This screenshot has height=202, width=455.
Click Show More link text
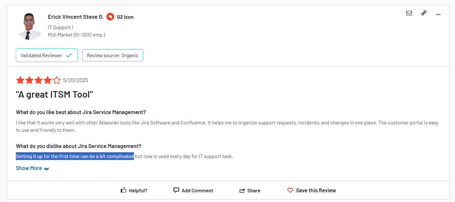(x=29, y=168)
